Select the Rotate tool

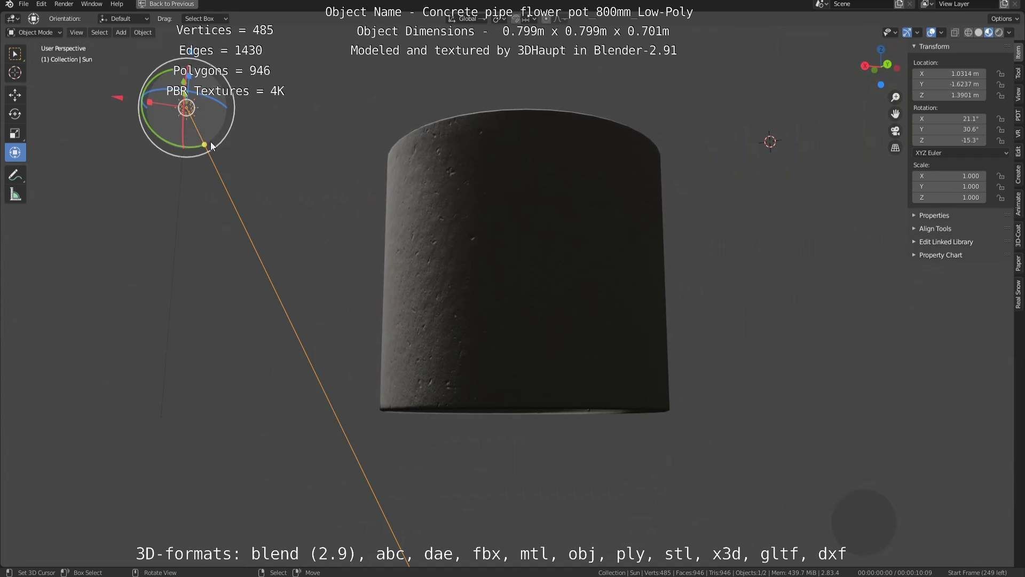pos(15,114)
